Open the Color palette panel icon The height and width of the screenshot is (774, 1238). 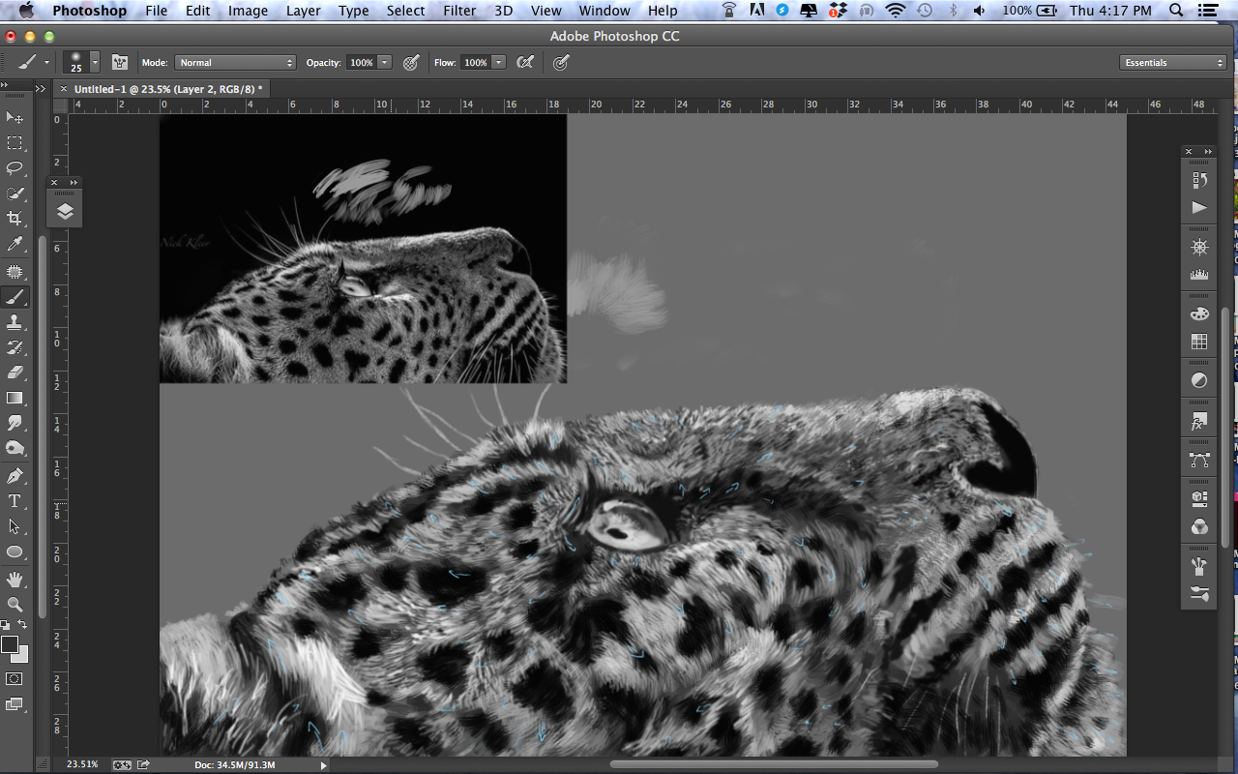(1199, 314)
